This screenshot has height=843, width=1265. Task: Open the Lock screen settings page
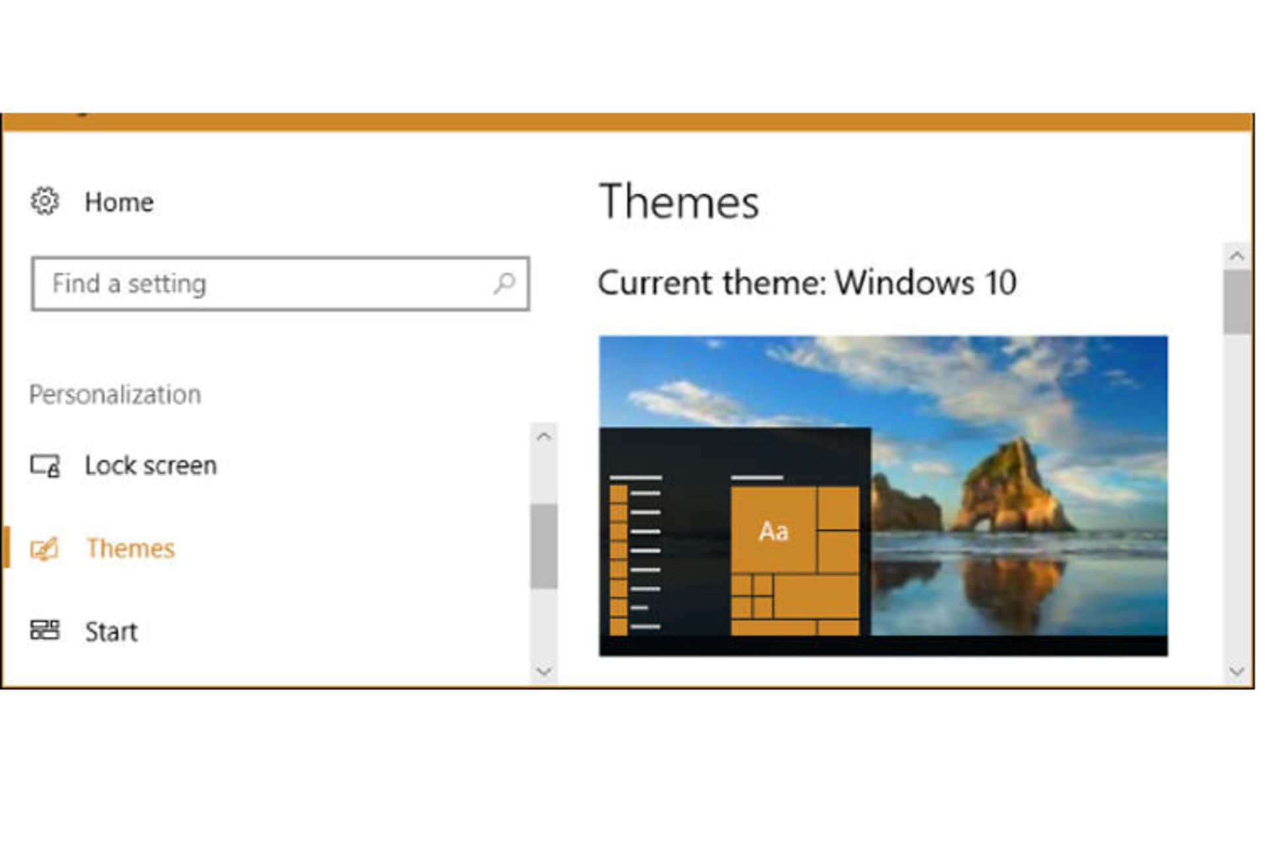(x=150, y=466)
